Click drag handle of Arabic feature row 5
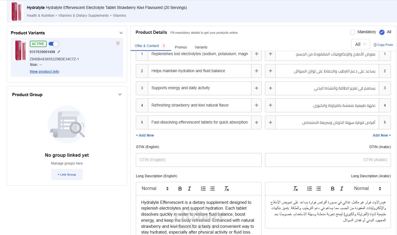397x235 pixels. pyautogui.click(x=270, y=122)
